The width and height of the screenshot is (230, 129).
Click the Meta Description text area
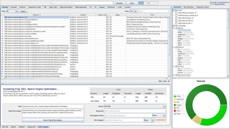point(53,113)
